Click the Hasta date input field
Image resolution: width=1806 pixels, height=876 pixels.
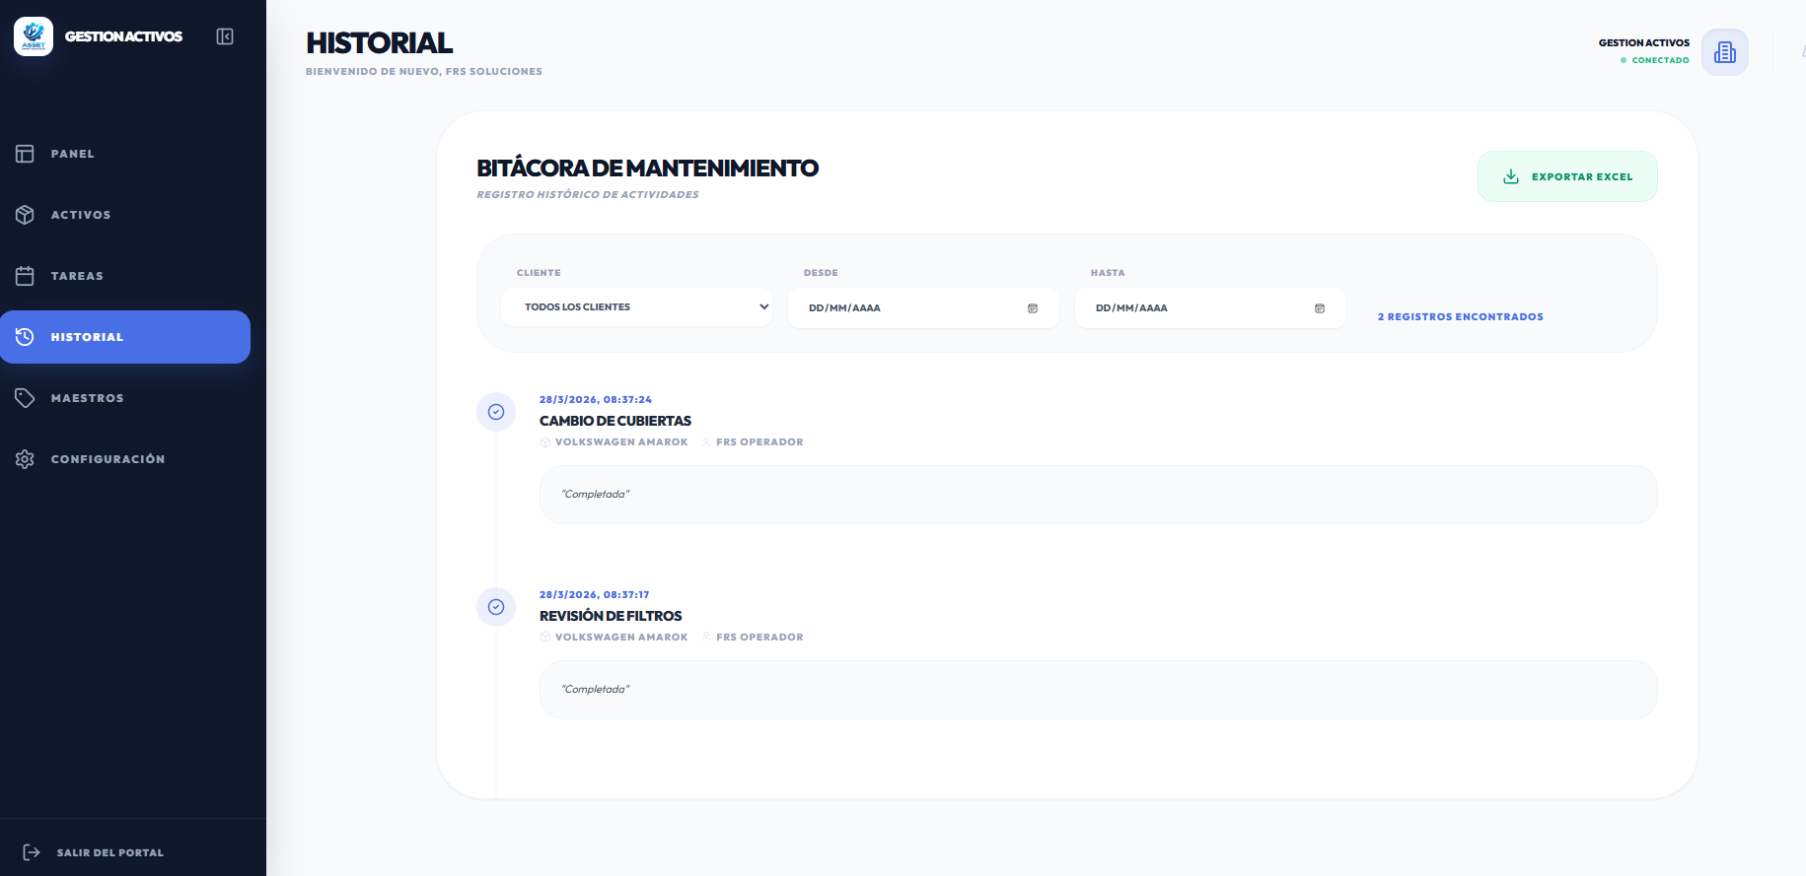[x=1193, y=308]
